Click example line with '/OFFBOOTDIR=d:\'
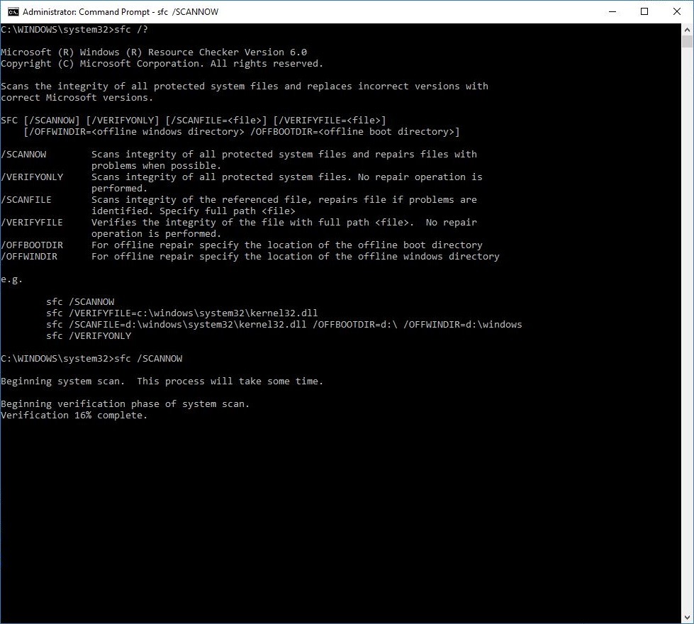The width and height of the screenshot is (694, 624). pos(284,325)
